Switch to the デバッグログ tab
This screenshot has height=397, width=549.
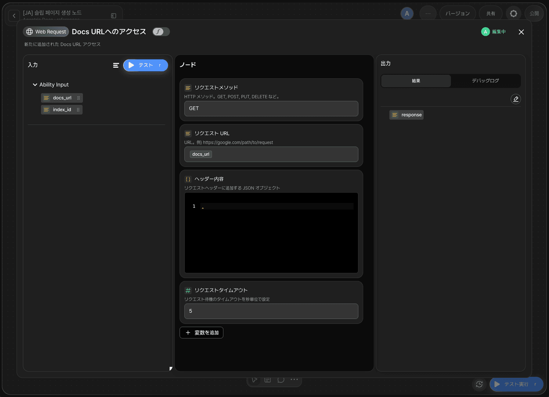pos(485,81)
